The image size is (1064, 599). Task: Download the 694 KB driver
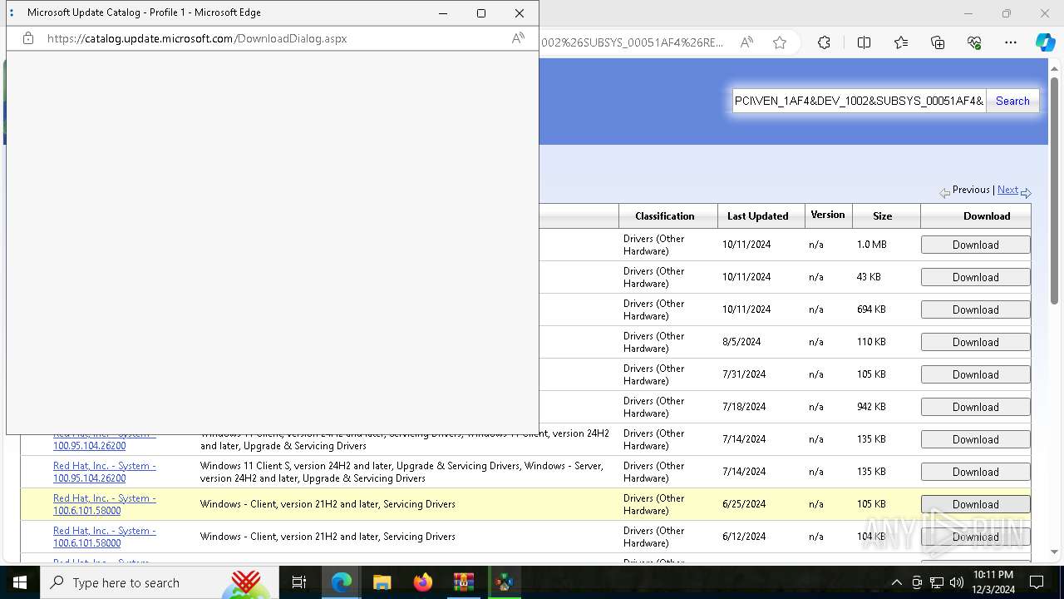coord(975,309)
